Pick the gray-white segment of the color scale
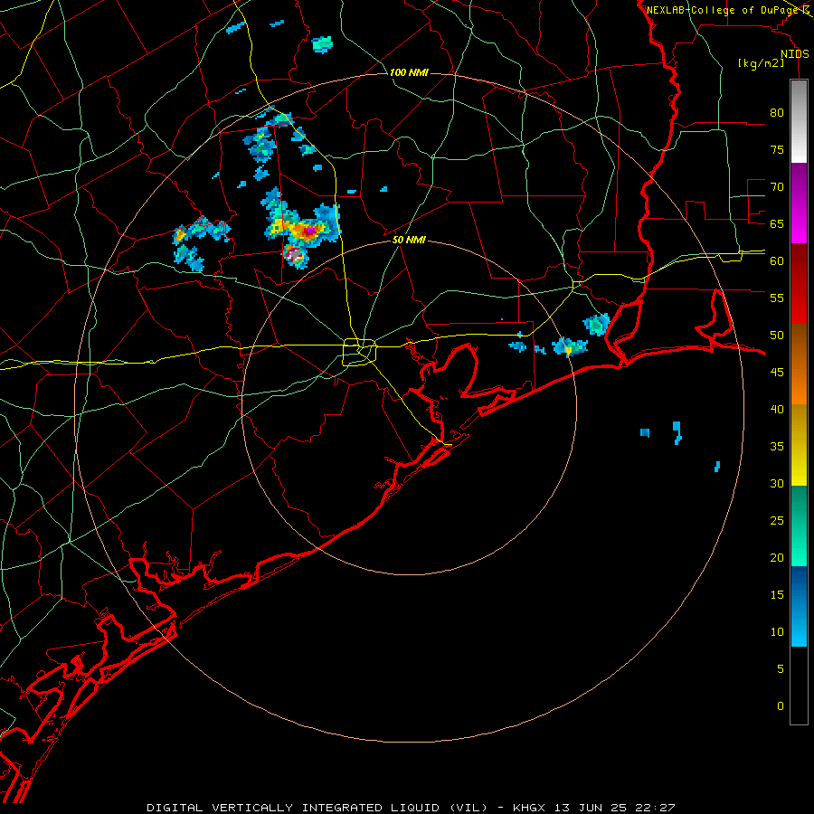Image resolution: width=814 pixels, height=814 pixels. (799, 121)
